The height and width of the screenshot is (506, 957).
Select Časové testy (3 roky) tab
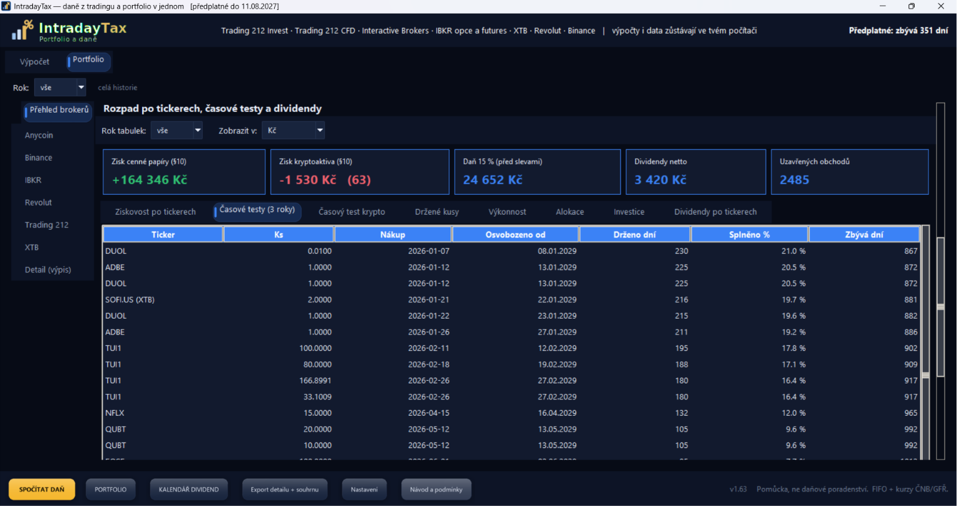[x=257, y=210]
